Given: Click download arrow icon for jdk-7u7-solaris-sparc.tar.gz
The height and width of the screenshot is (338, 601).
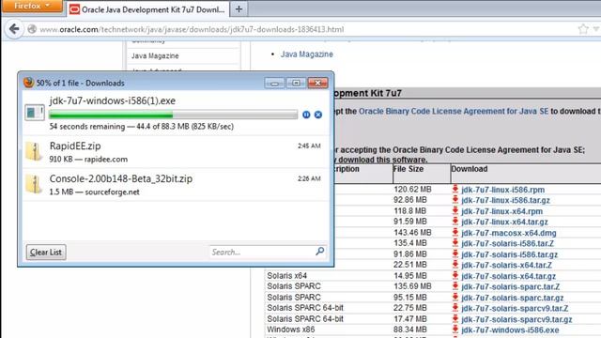Looking at the screenshot, I should tap(455, 298).
